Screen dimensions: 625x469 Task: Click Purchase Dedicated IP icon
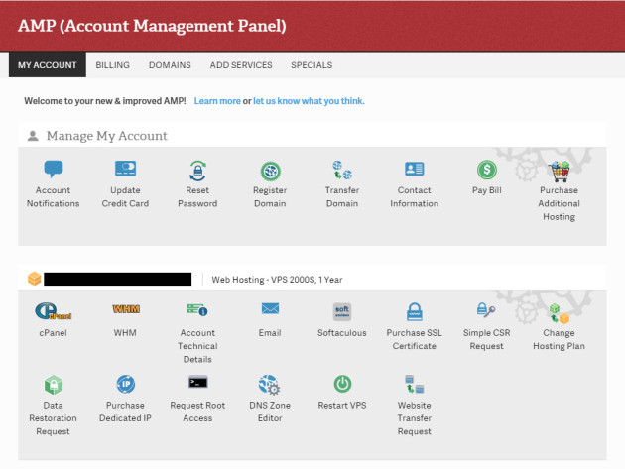click(x=126, y=384)
